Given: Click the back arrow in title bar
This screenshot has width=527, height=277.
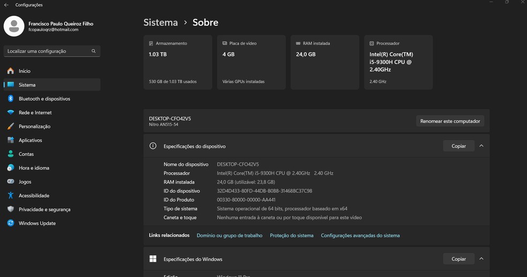Looking at the screenshot, I should pyautogui.click(x=6, y=5).
